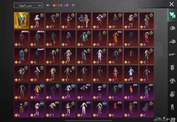Switch to the cap headwear category

(x=172, y=41)
